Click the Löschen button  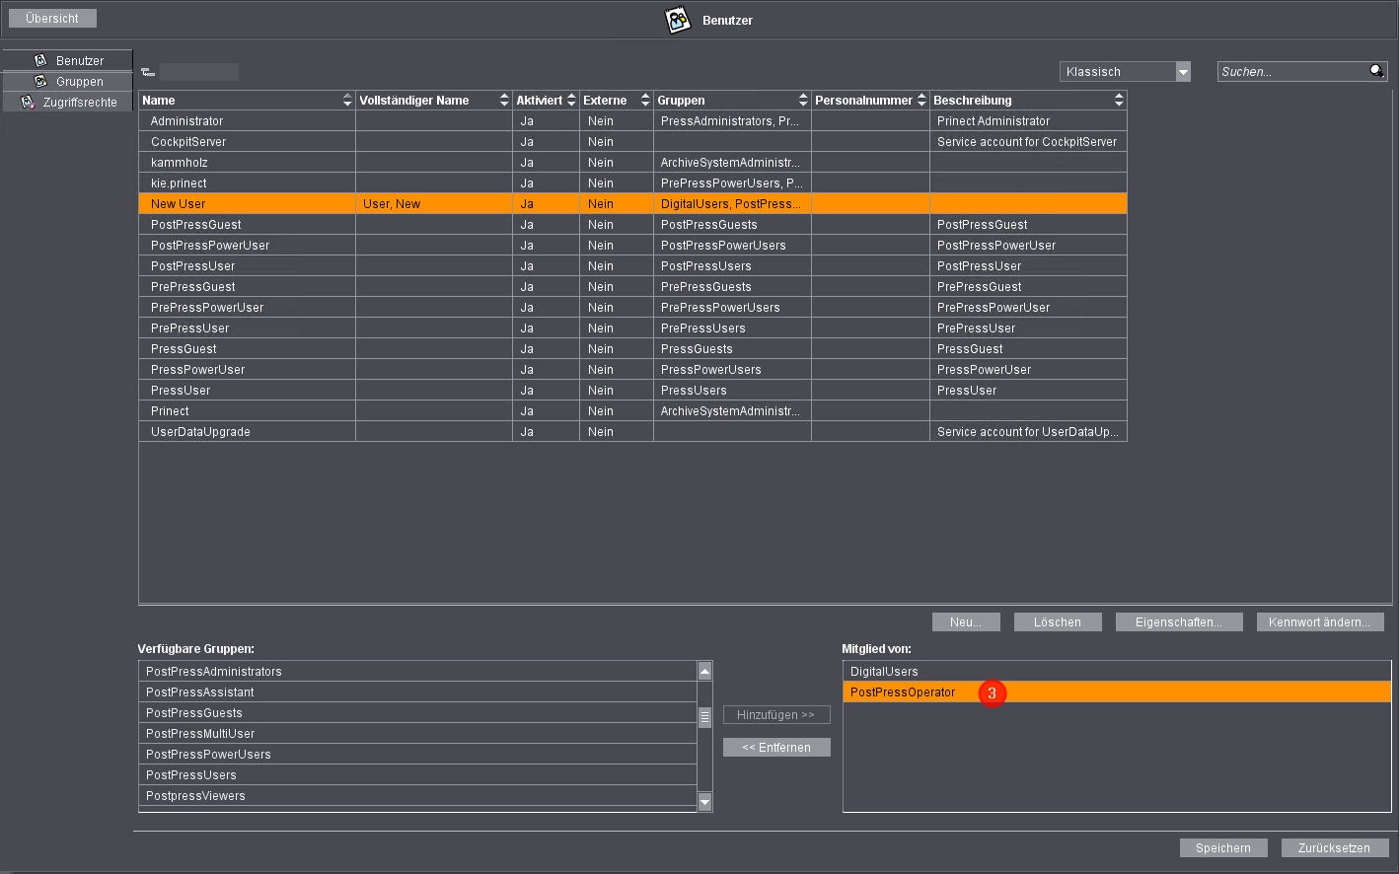coord(1058,621)
